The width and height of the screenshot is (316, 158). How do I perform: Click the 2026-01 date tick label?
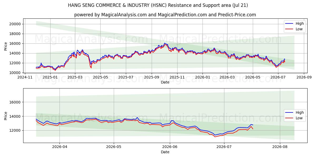tap(203, 77)
